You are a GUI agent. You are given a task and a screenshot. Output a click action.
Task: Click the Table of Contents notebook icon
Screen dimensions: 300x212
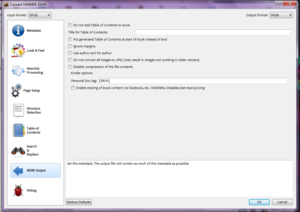pyautogui.click(x=18, y=130)
